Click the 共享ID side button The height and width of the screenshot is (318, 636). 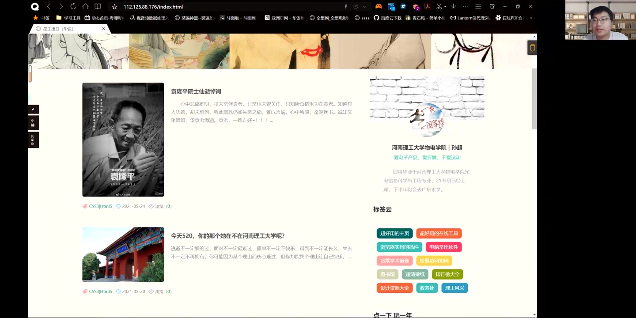34,140
